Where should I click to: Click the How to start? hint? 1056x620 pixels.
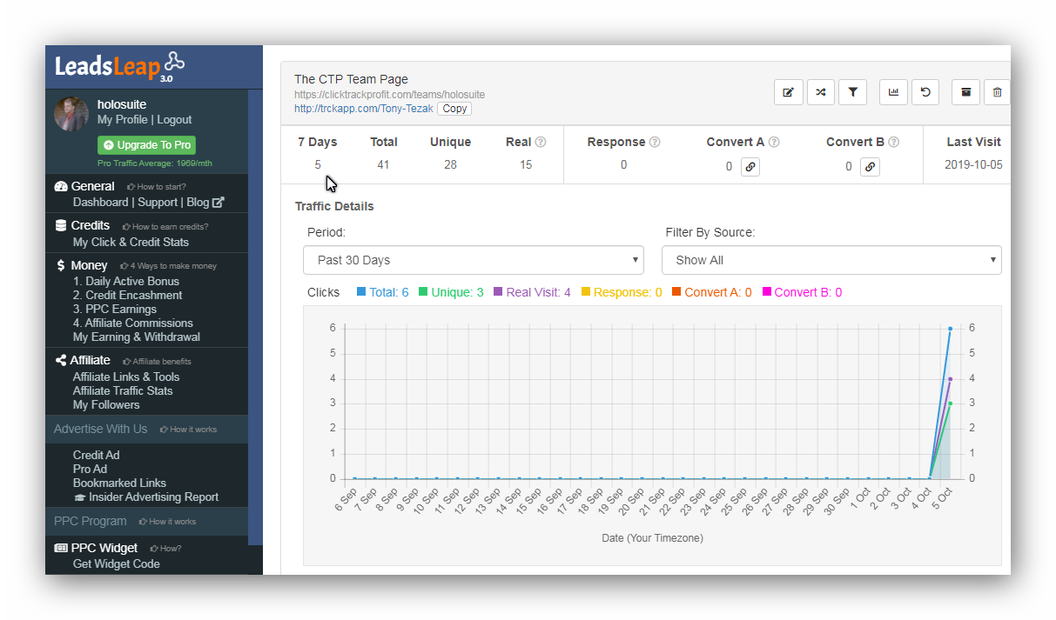[157, 187]
